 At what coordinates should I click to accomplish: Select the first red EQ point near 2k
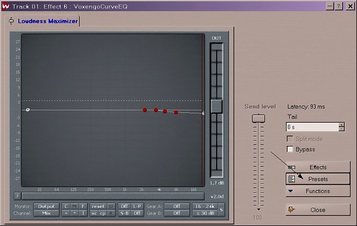[x=145, y=110]
